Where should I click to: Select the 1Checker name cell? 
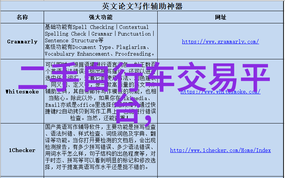[x=22, y=150]
